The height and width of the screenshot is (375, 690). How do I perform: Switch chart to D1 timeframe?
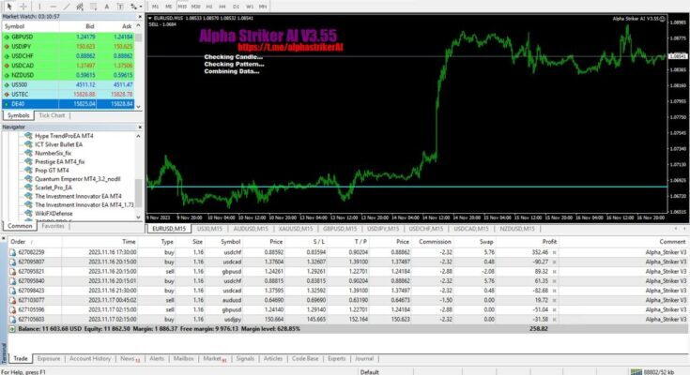(x=236, y=7)
